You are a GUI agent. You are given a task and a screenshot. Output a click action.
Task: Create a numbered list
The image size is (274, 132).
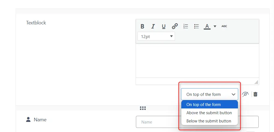tap(186, 26)
